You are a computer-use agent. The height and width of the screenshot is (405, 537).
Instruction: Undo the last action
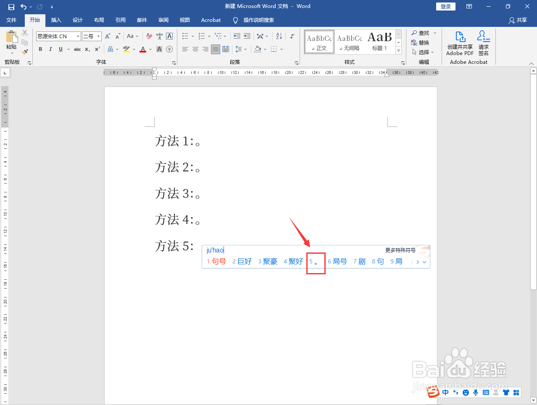click(x=24, y=7)
